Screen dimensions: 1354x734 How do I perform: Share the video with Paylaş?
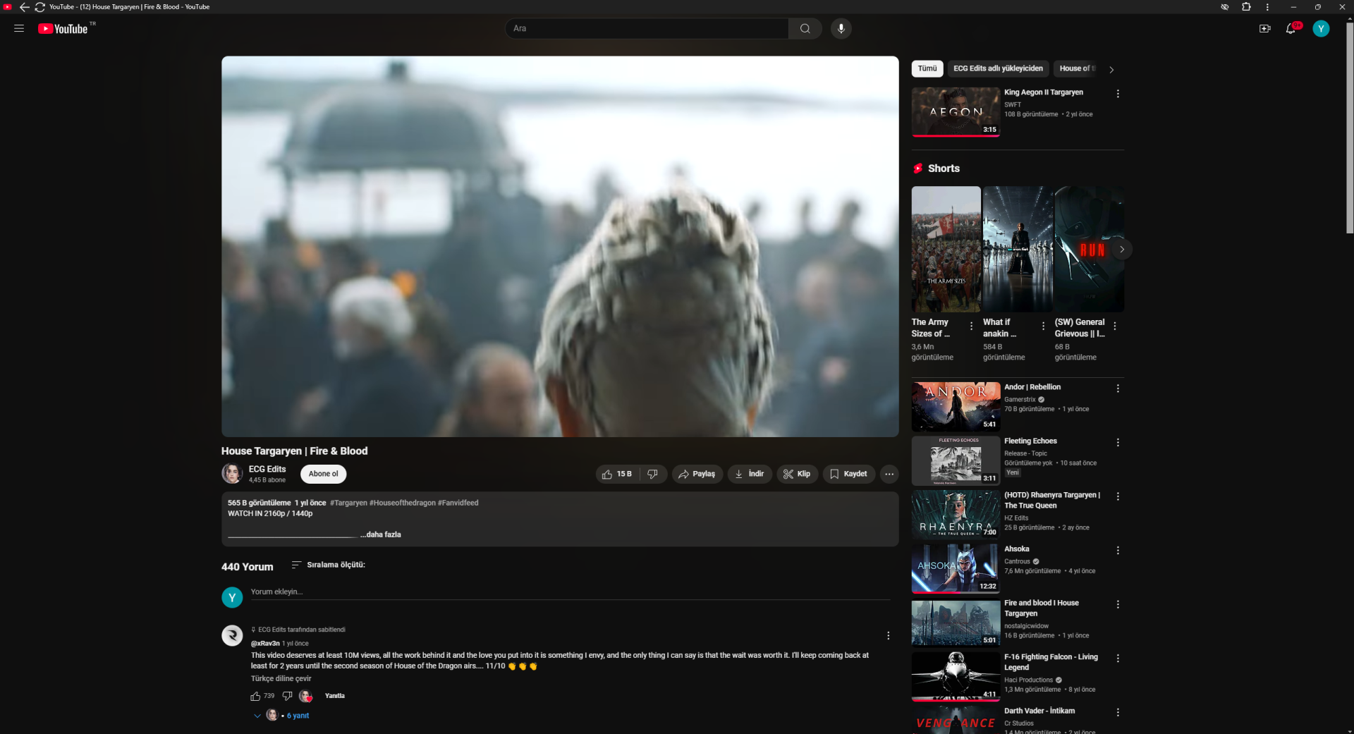click(697, 474)
